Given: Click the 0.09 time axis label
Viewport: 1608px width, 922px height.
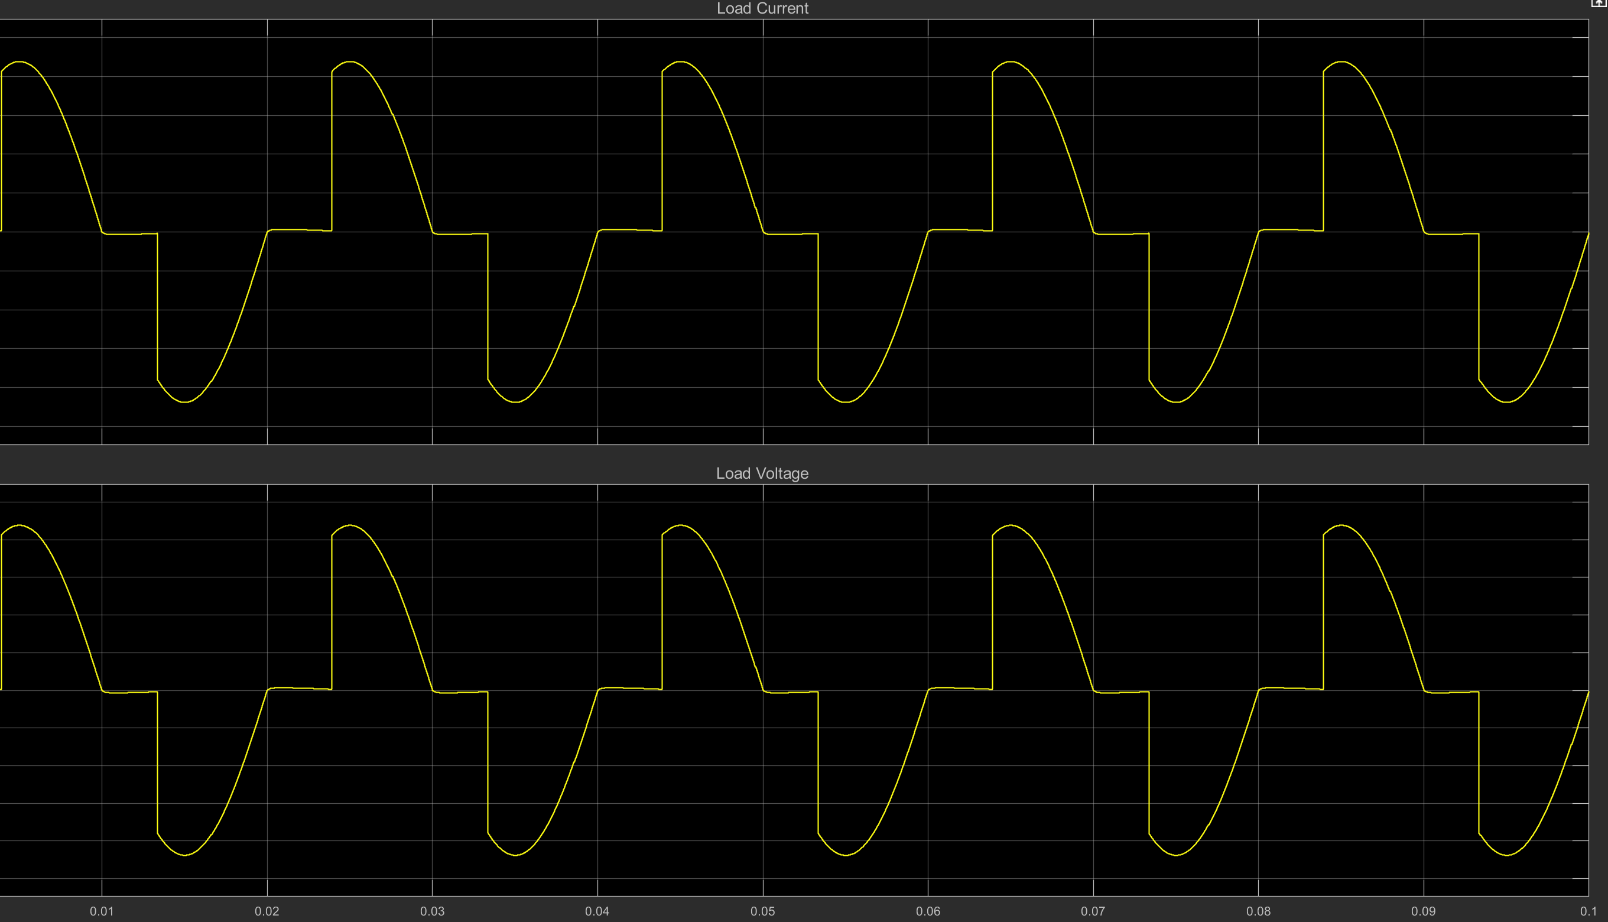Looking at the screenshot, I should coord(1423,911).
